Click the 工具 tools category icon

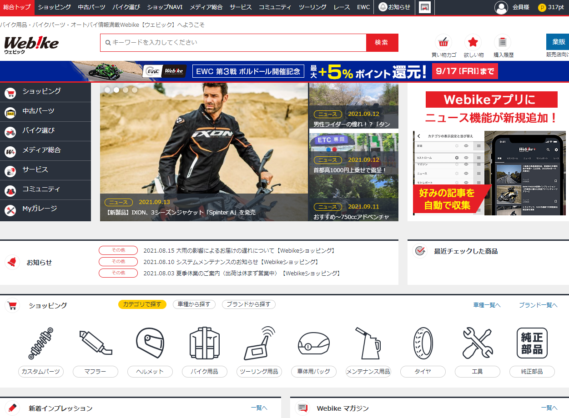click(x=477, y=342)
